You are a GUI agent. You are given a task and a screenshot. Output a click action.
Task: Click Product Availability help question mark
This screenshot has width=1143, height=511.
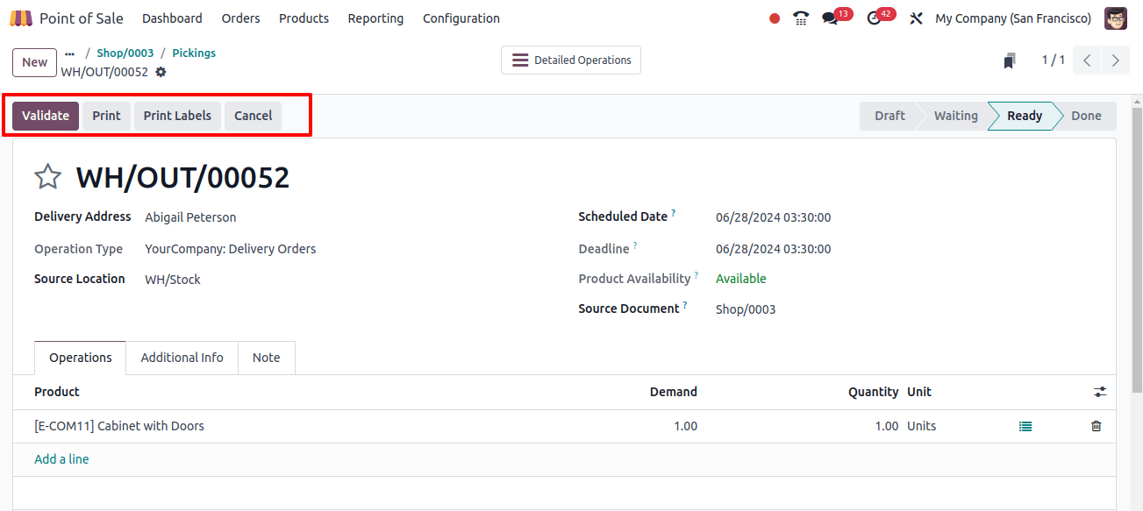[x=697, y=275]
